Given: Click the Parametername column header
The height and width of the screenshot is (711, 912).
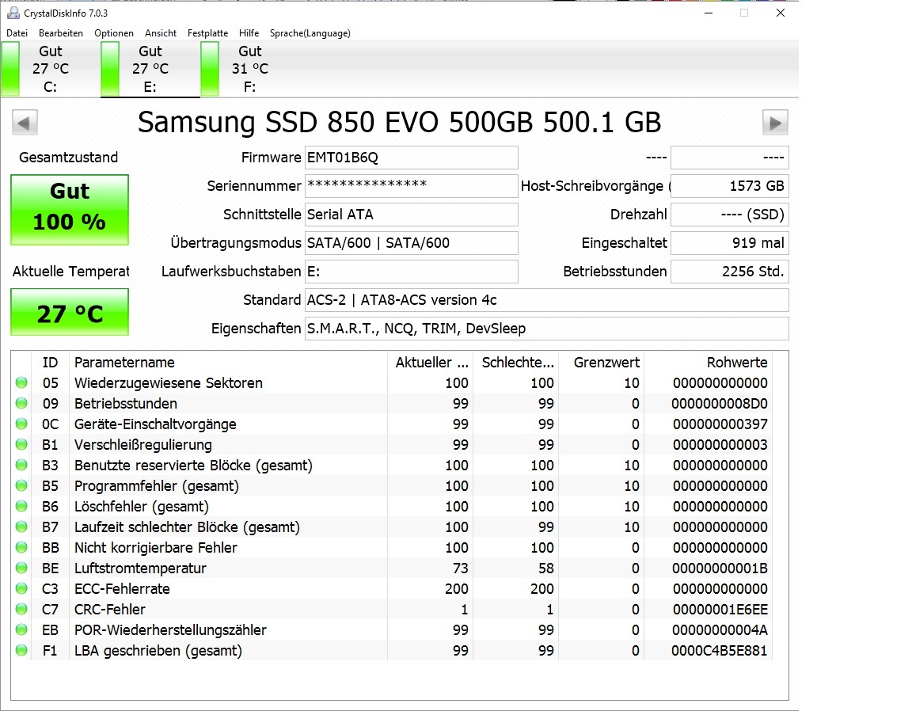Looking at the screenshot, I should pos(228,363).
